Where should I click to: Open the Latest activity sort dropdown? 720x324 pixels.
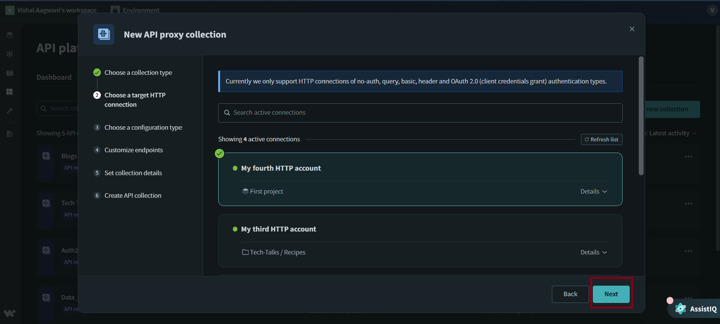pyautogui.click(x=673, y=133)
